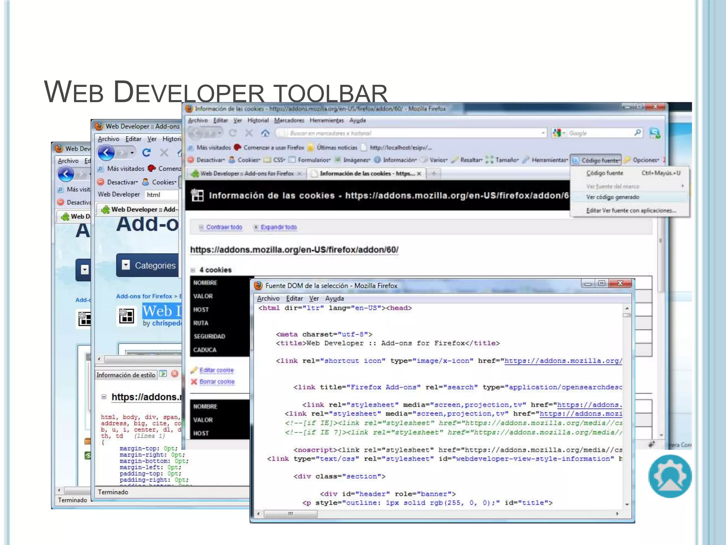Click round blue gear badge at bottom right
This screenshot has height=545, width=726.
(x=670, y=476)
